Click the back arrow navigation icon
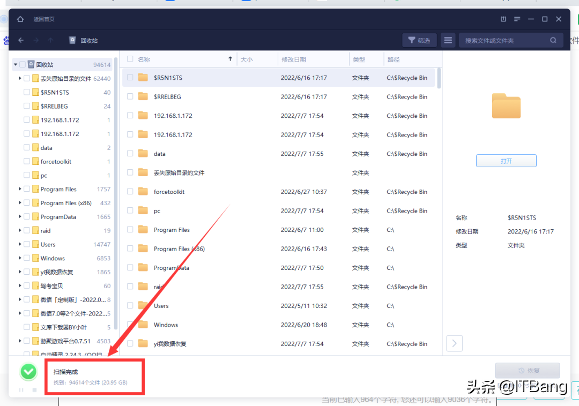579x406 pixels. 21,40
